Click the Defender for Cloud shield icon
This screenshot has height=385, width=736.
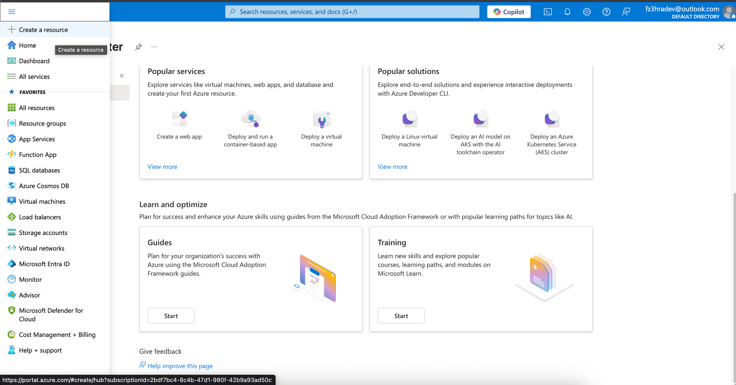click(x=12, y=310)
